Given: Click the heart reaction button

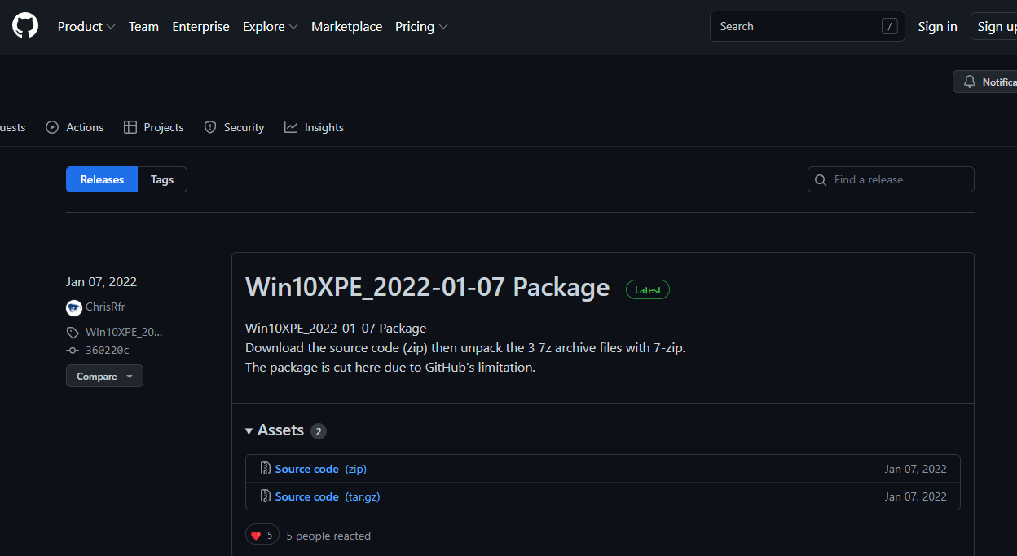Looking at the screenshot, I should (262, 535).
